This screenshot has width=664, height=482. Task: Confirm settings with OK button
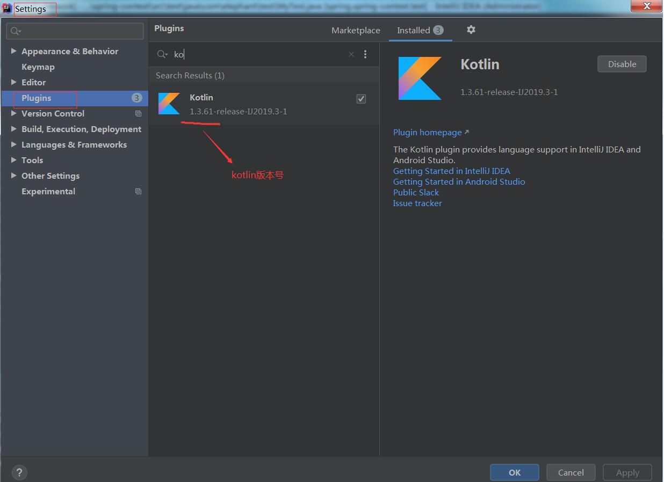pyautogui.click(x=515, y=472)
